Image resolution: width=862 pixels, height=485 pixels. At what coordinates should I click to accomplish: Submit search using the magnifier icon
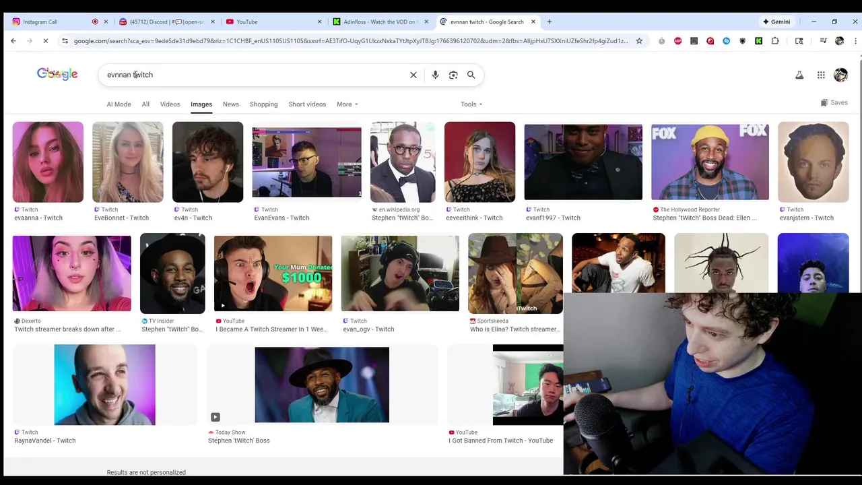pos(471,75)
